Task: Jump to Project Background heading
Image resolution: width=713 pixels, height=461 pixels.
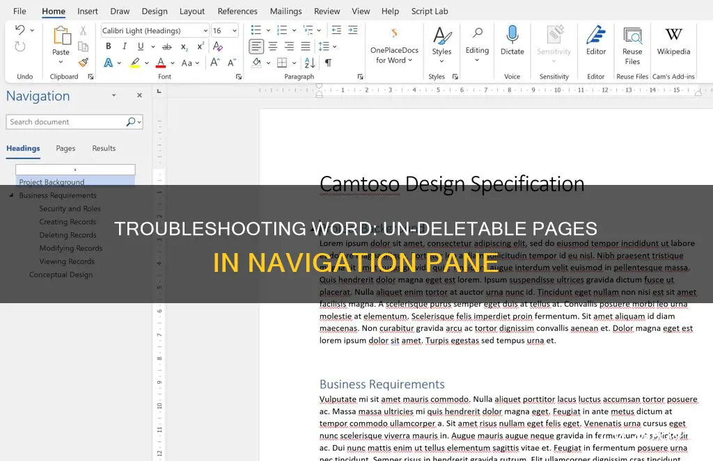Action: coord(52,181)
